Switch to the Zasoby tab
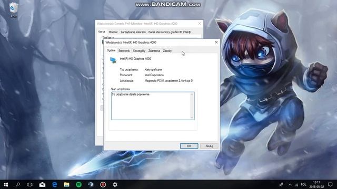 click(167, 51)
